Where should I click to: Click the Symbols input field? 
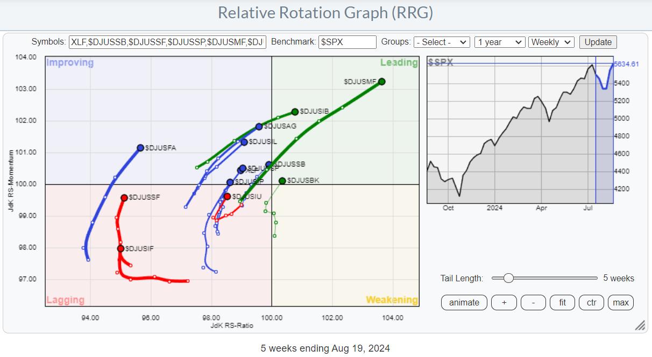(167, 42)
